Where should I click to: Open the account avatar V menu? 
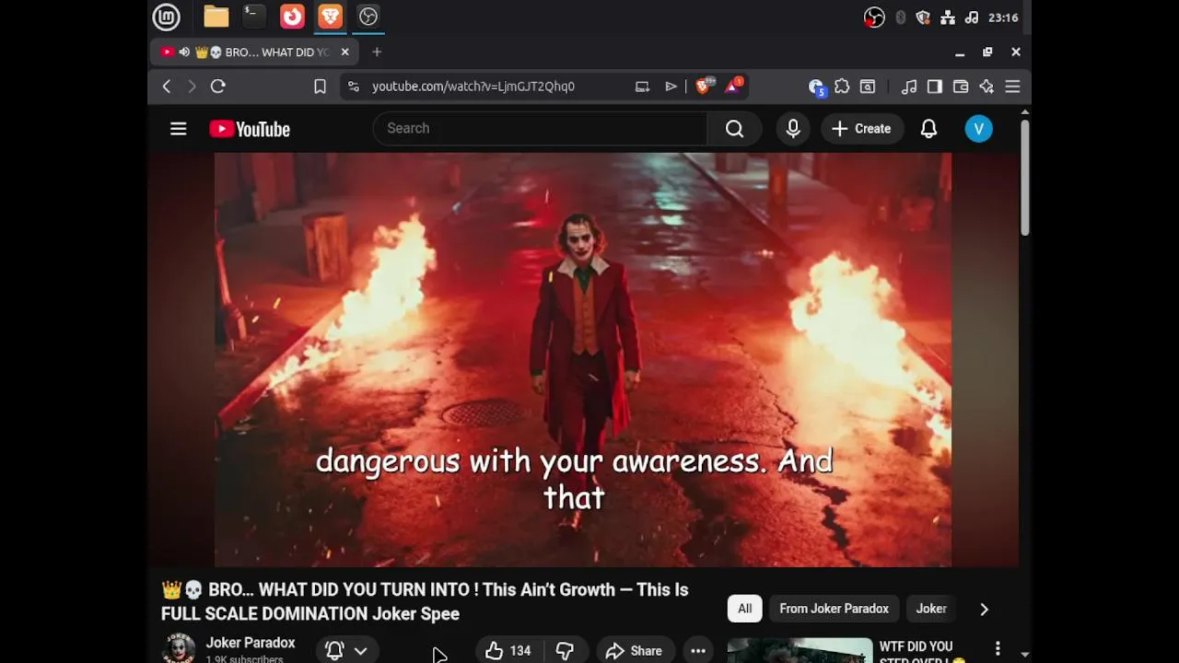(x=978, y=129)
